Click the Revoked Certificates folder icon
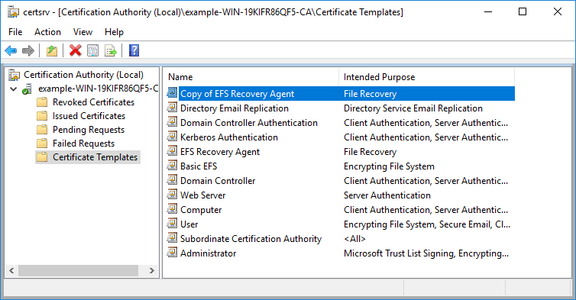Image resolution: width=576 pixels, height=300 pixels. [42, 102]
